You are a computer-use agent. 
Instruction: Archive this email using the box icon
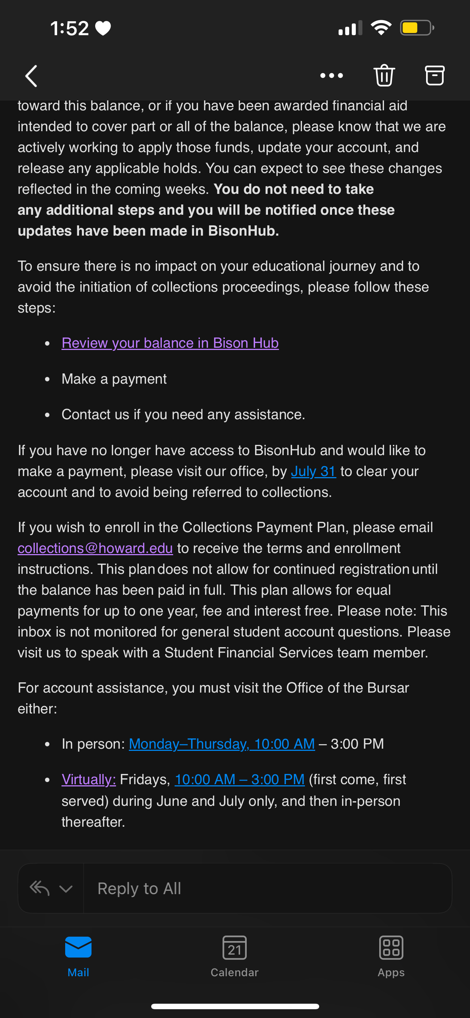[x=434, y=75]
